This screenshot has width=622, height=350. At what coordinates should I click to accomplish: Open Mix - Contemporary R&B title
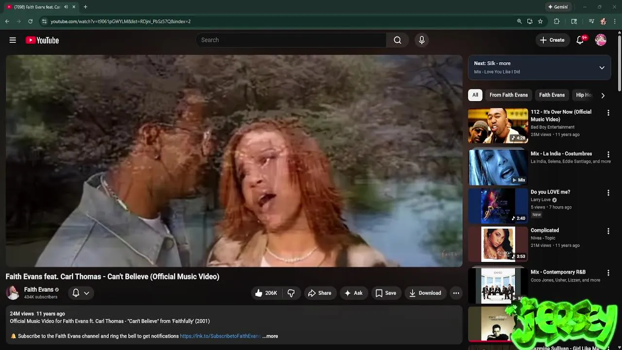pos(558,272)
